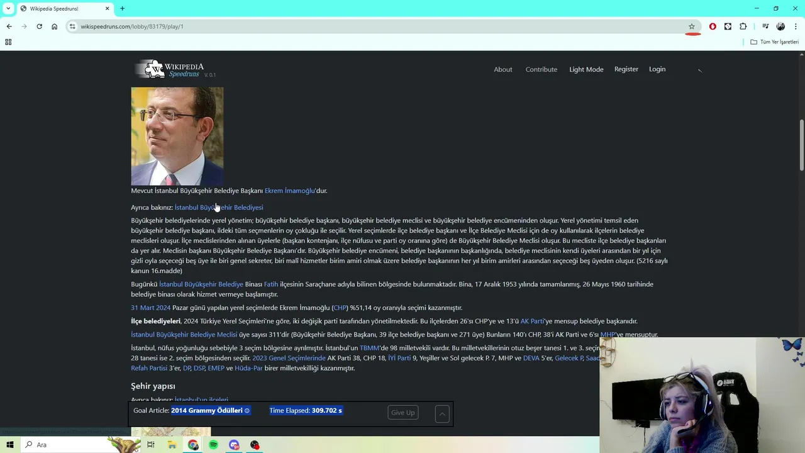Open the apps grid in bookmarks bar
Viewport: 805px width, 453px height.
(x=8, y=42)
